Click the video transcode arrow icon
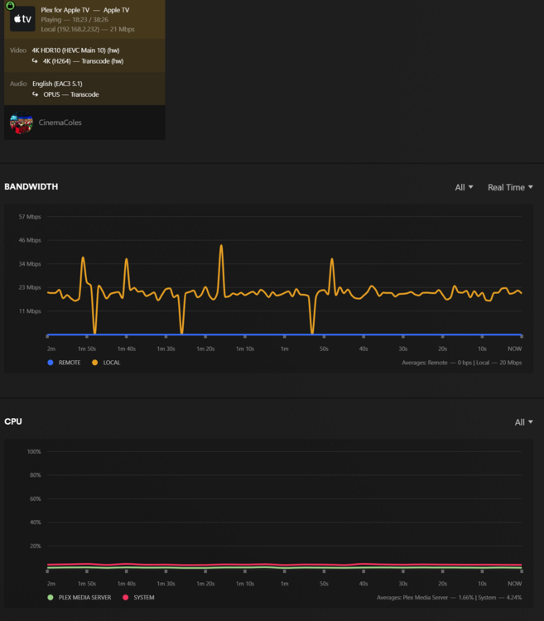544x621 pixels. [x=36, y=61]
